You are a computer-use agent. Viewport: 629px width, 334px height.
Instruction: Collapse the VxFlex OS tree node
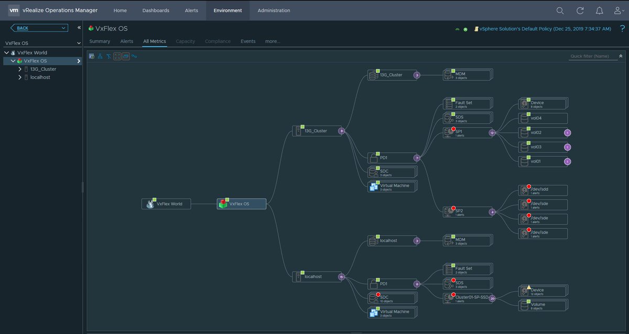pos(13,61)
